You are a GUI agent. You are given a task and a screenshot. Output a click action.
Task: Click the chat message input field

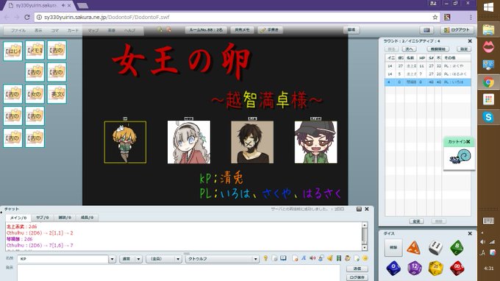179,273
